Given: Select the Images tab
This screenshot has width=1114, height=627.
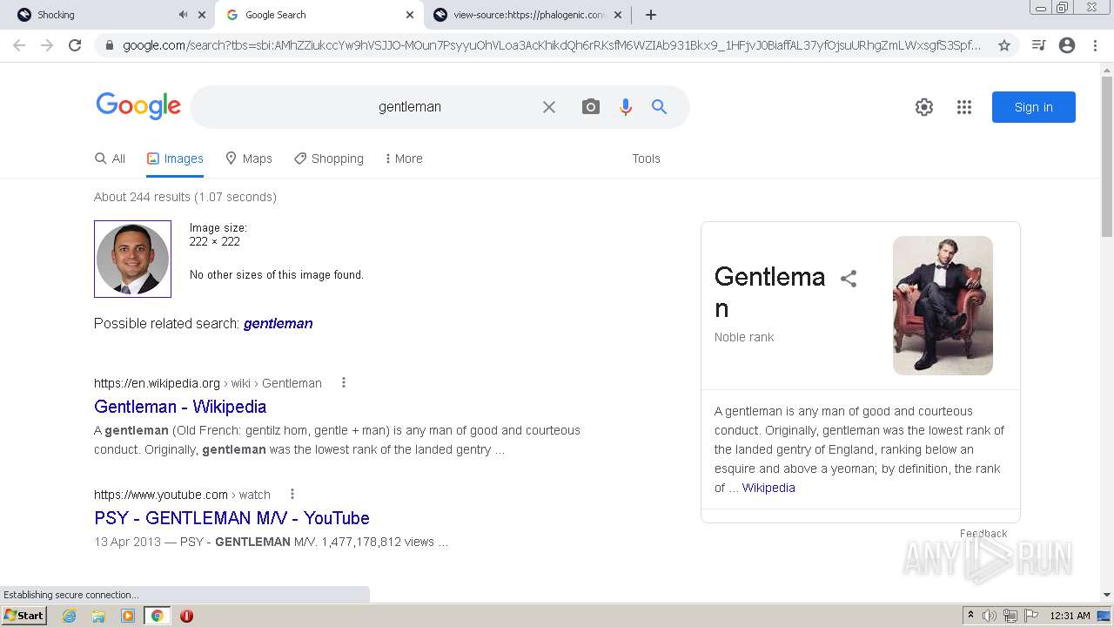Looking at the screenshot, I should tap(175, 158).
